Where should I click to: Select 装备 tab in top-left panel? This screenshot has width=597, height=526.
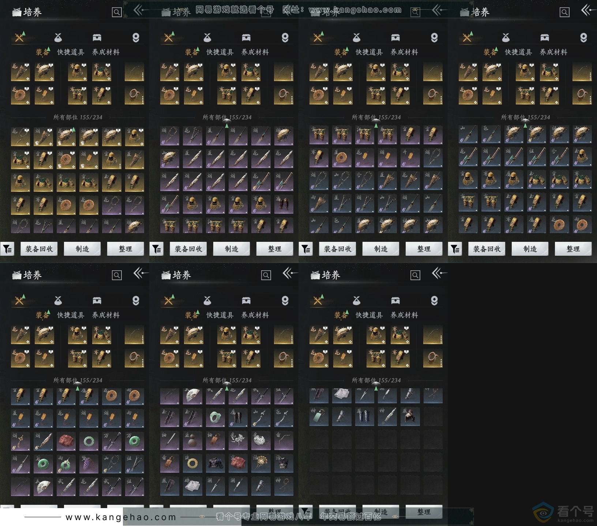[x=42, y=52]
